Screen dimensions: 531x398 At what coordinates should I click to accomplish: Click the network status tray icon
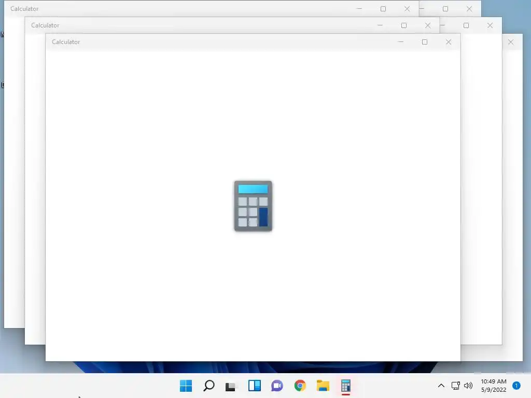coord(455,386)
